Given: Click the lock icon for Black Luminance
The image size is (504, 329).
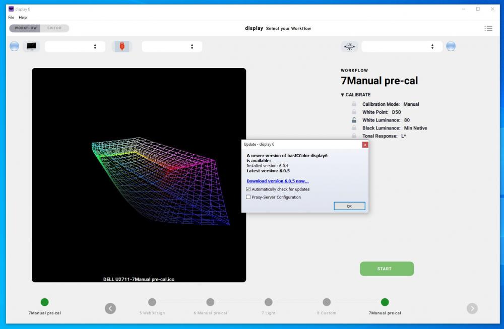Looking at the screenshot, I should tap(354, 128).
